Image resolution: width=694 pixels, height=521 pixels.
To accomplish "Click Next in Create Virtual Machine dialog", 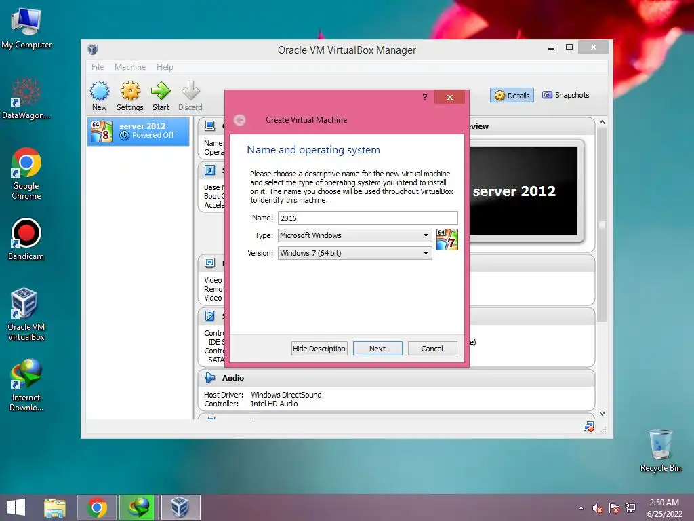I will pyautogui.click(x=377, y=349).
